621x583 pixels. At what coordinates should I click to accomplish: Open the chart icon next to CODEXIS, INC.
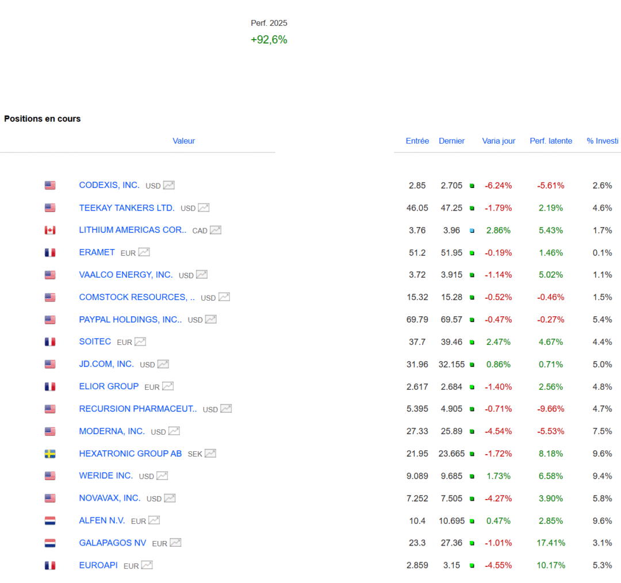click(x=168, y=185)
